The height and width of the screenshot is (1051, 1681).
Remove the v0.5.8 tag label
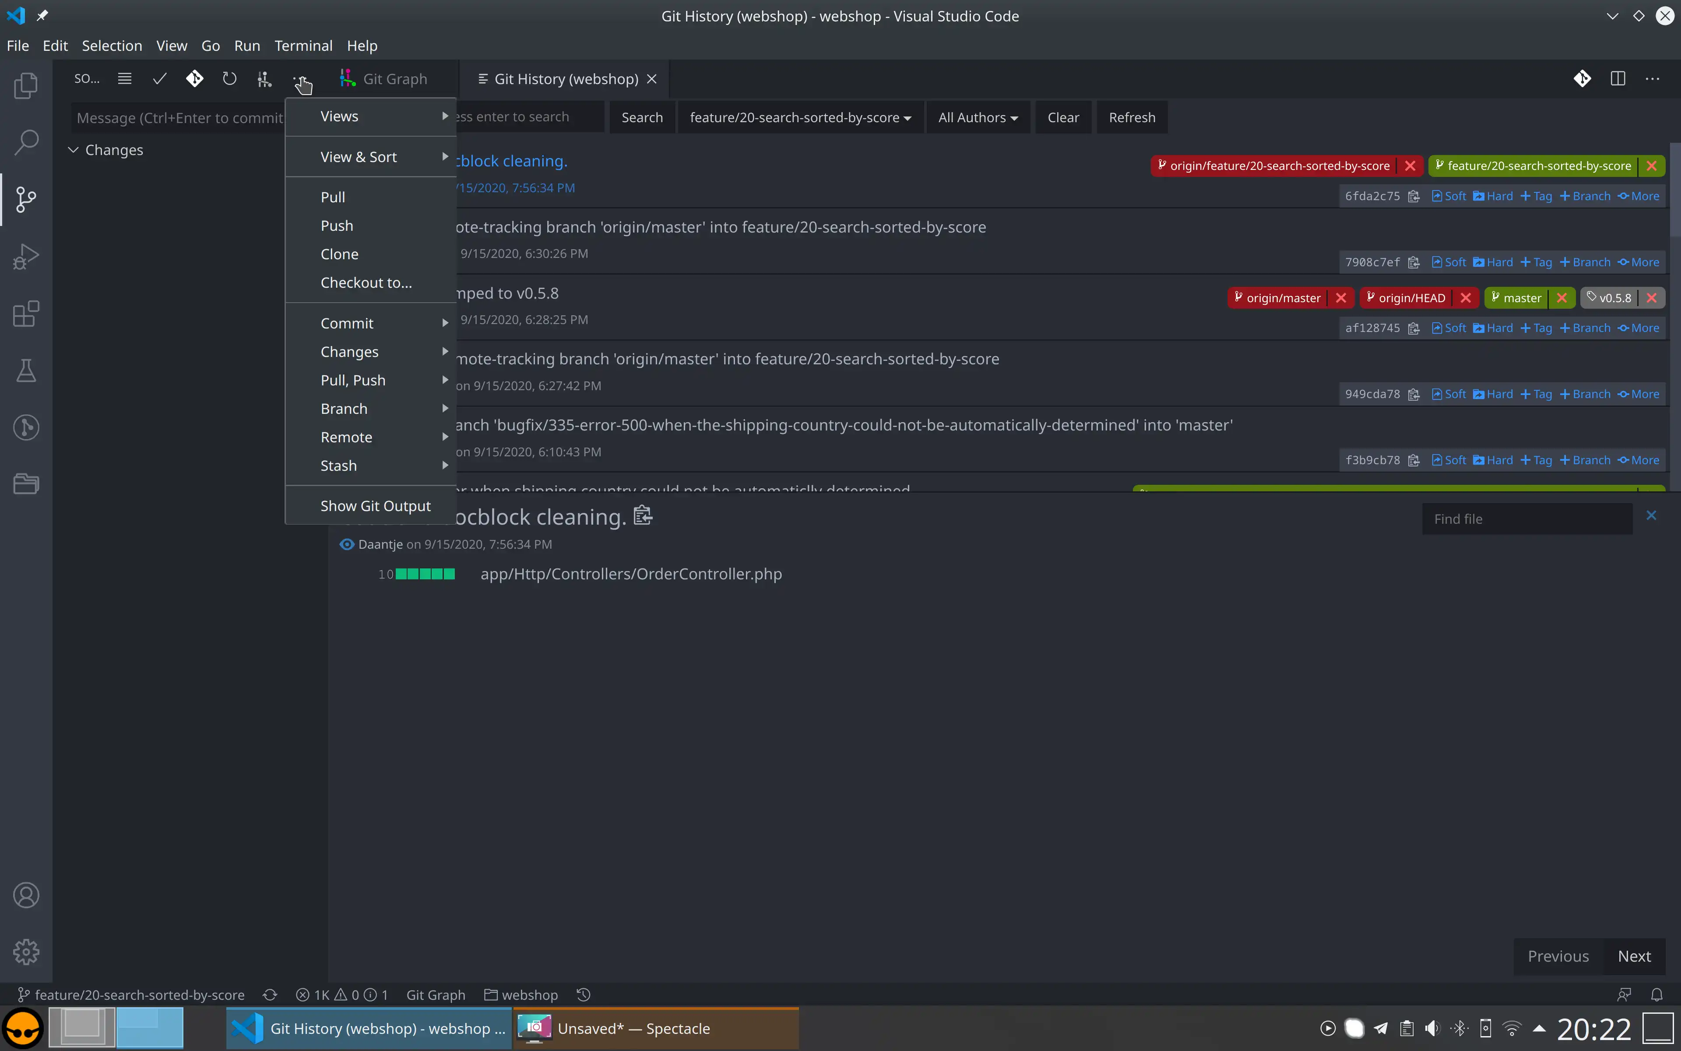pyautogui.click(x=1652, y=297)
